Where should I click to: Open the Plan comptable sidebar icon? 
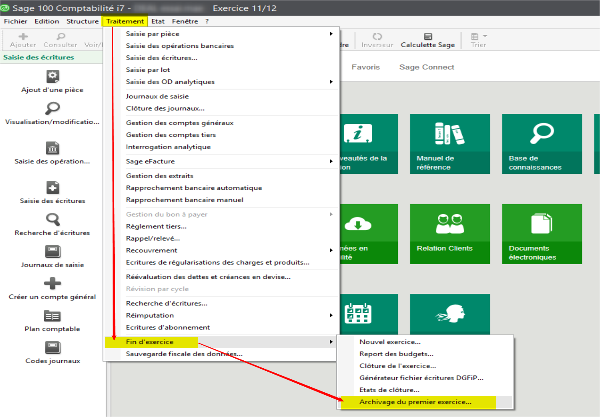point(53,316)
